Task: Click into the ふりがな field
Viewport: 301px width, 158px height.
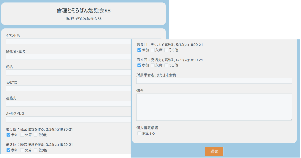Action: pos(68,88)
